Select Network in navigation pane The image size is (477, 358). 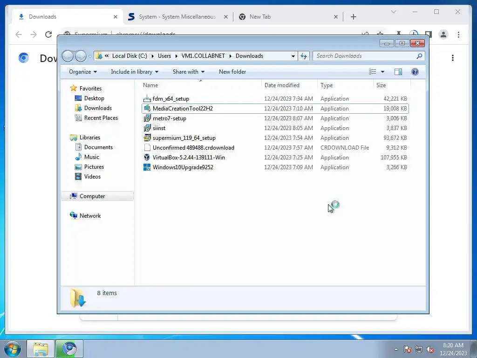pos(90,215)
